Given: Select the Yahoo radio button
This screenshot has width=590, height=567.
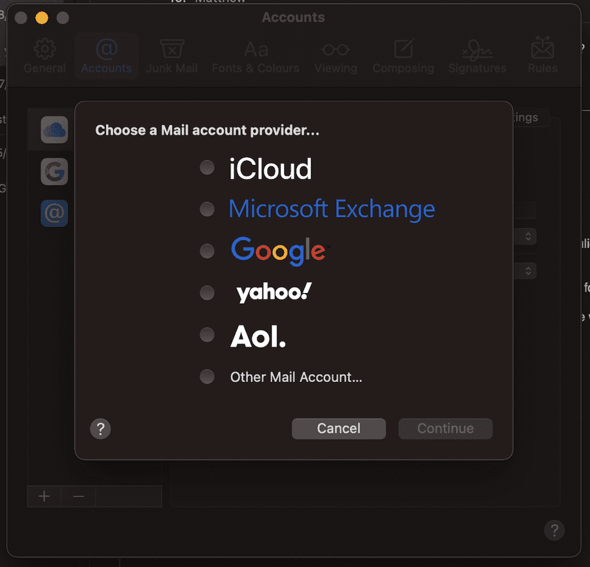Looking at the screenshot, I should 207,293.
